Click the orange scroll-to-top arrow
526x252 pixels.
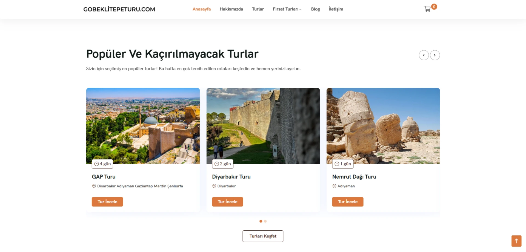516,241
